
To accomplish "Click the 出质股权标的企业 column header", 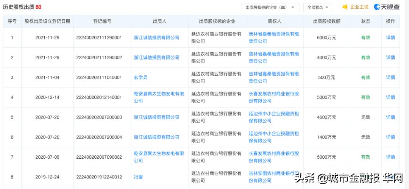I will point(217,22).
